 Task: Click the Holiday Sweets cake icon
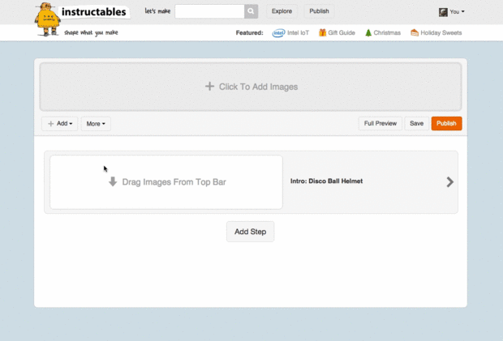415,32
